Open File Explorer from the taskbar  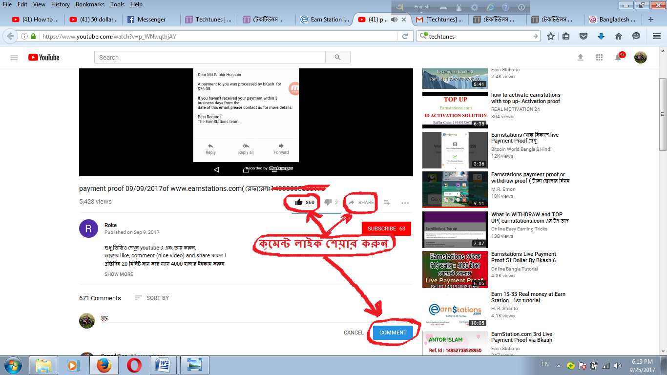click(x=43, y=365)
